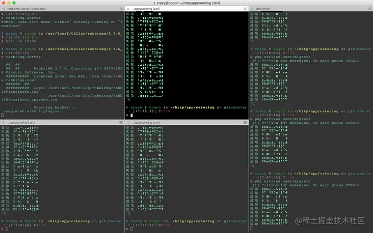Click the '[17:20:48]' timestamp in php pane

click(x=269, y=115)
